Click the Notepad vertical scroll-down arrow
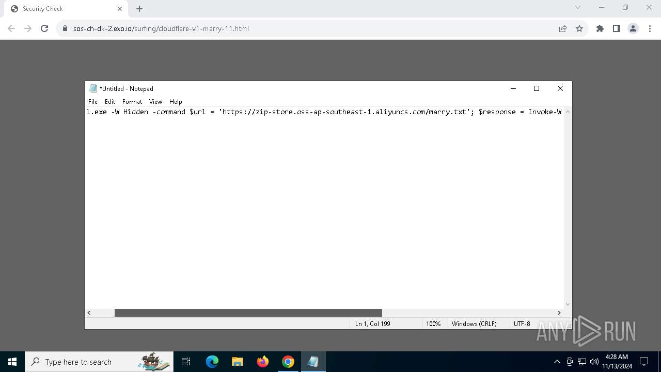Viewport: 661px width, 372px height. [x=568, y=304]
